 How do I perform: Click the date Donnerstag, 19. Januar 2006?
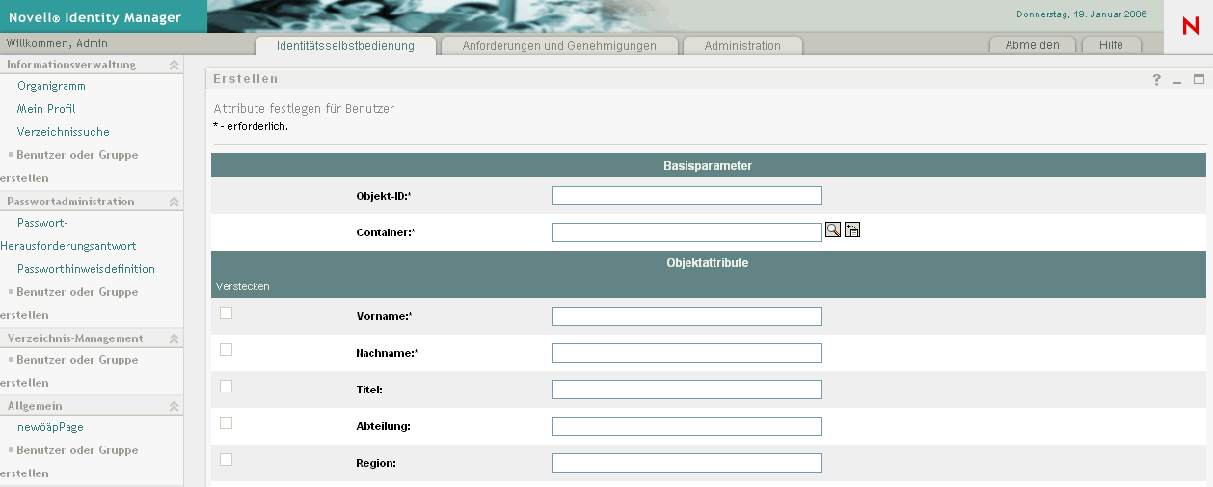tap(1081, 14)
